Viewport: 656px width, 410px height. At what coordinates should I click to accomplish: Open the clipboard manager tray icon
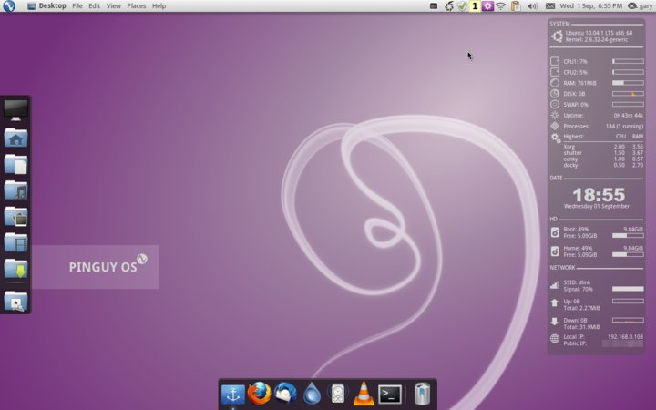(516, 5)
